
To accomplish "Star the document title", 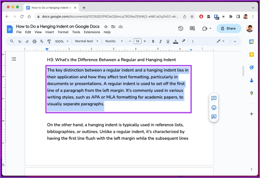I will 106,27.
